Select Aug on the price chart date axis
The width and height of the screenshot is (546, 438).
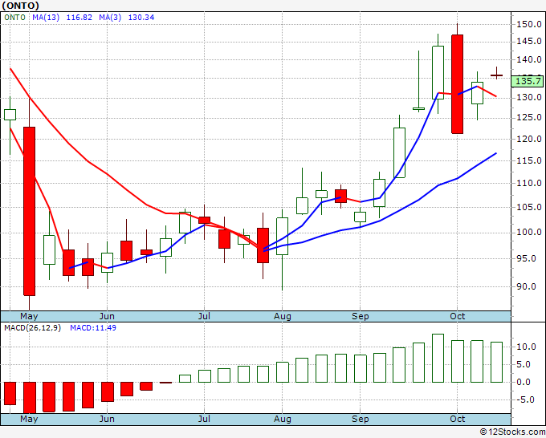tap(283, 316)
